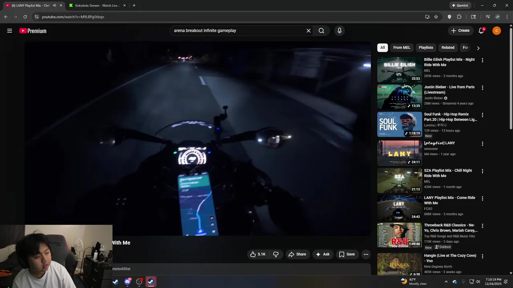Open the page search side panel icon
513x288 pixels.
pyautogui.click(x=473, y=17)
